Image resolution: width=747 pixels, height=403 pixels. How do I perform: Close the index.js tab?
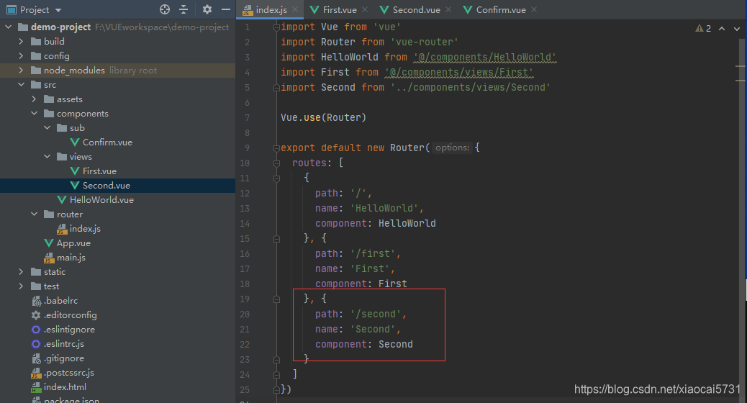tap(295, 9)
